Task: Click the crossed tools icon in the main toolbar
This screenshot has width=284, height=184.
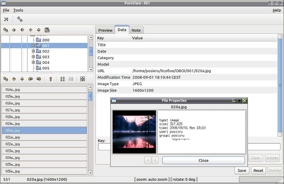Action: [6, 19]
